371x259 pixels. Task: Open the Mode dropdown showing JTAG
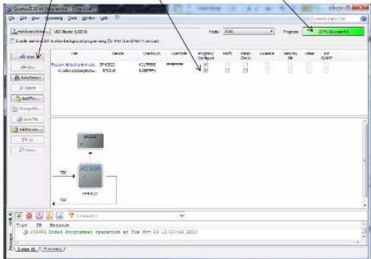click(x=248, y=31)
